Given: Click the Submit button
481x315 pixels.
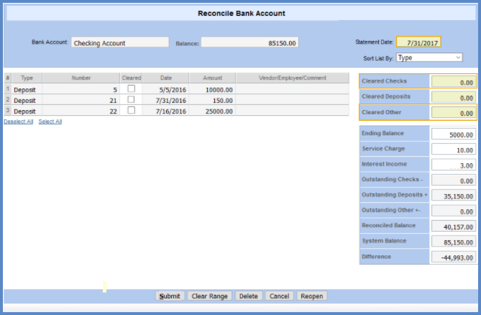Looking at the screenshot, I should (170, 296).
